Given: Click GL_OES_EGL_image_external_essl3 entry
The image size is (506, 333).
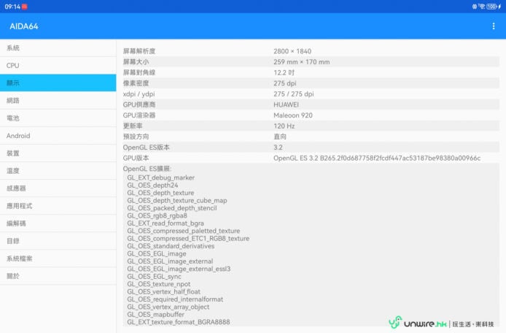Looking at the screenshot, I should 179,269.
